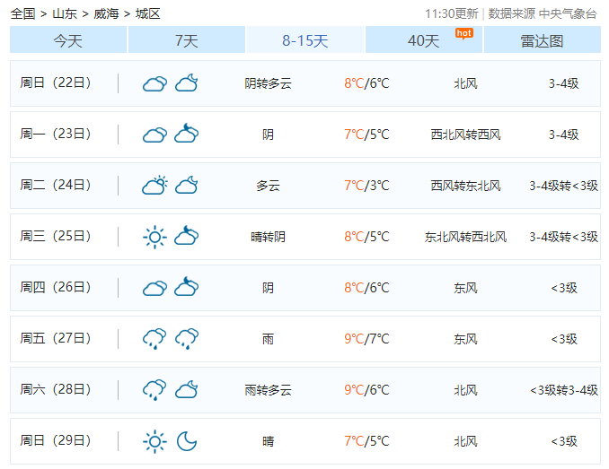609x469 pixels.
Task: Click wind direction 西风转东北风
Action: [465, 186]
